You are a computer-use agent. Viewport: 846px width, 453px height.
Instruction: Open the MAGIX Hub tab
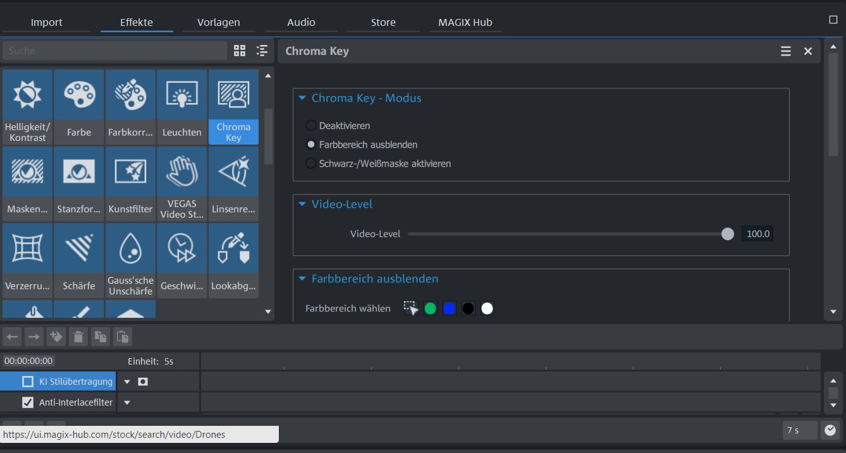tap(465, 22)
